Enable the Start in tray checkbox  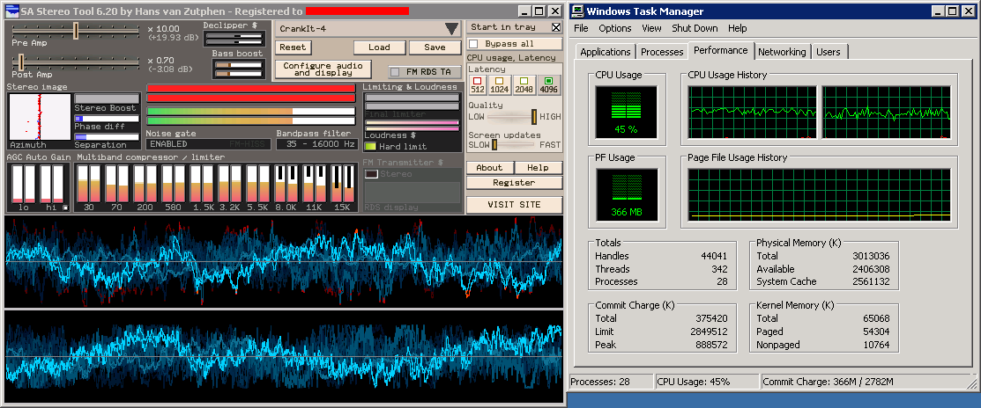point(556,27)
